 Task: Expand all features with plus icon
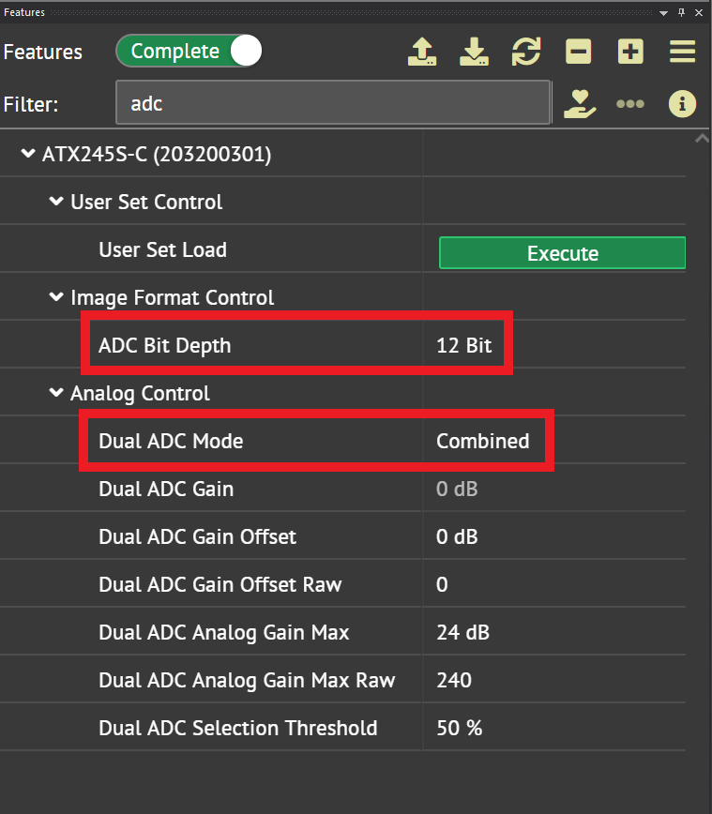coord(630,52)
